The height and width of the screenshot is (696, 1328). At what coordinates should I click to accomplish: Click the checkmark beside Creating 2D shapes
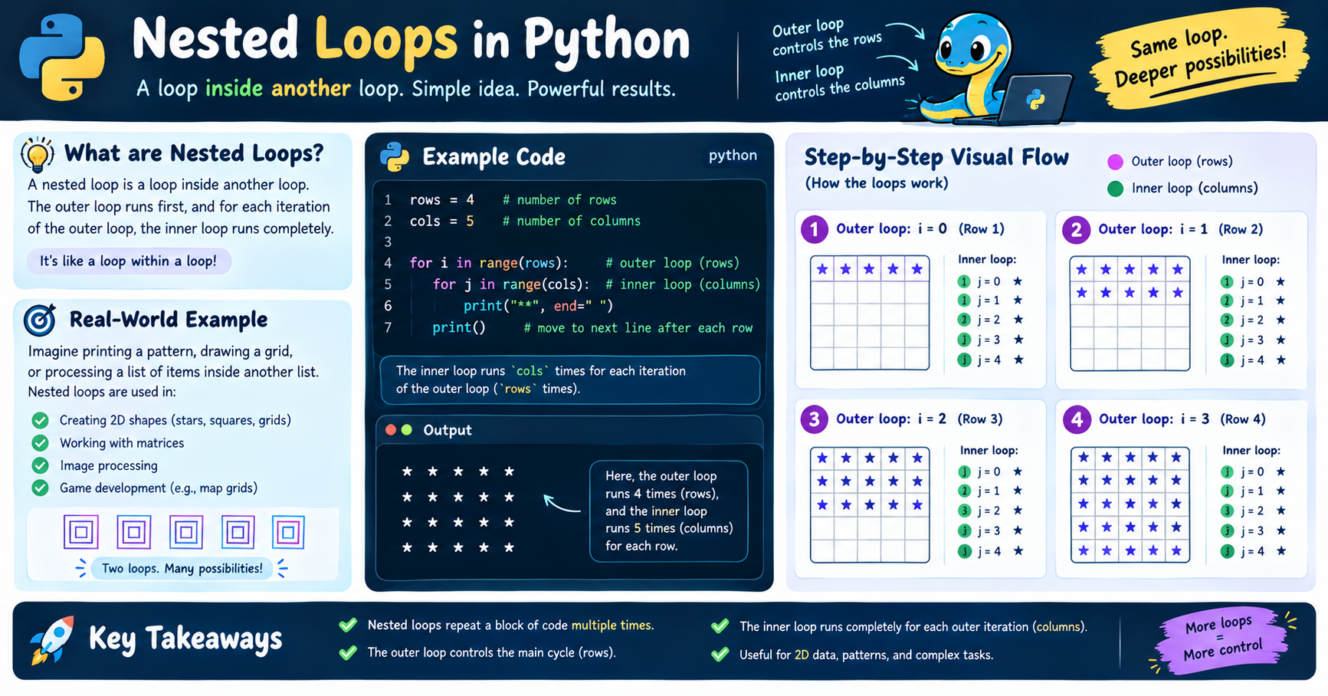point(40,420)
